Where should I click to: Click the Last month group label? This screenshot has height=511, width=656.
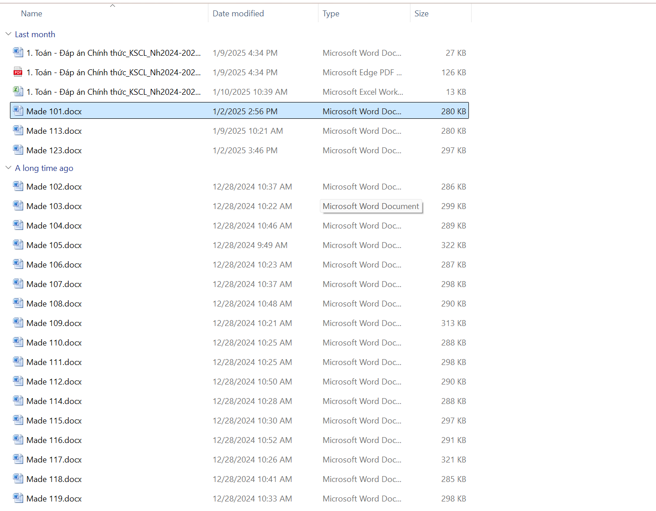pyautogui.click(x=35, y=34)
